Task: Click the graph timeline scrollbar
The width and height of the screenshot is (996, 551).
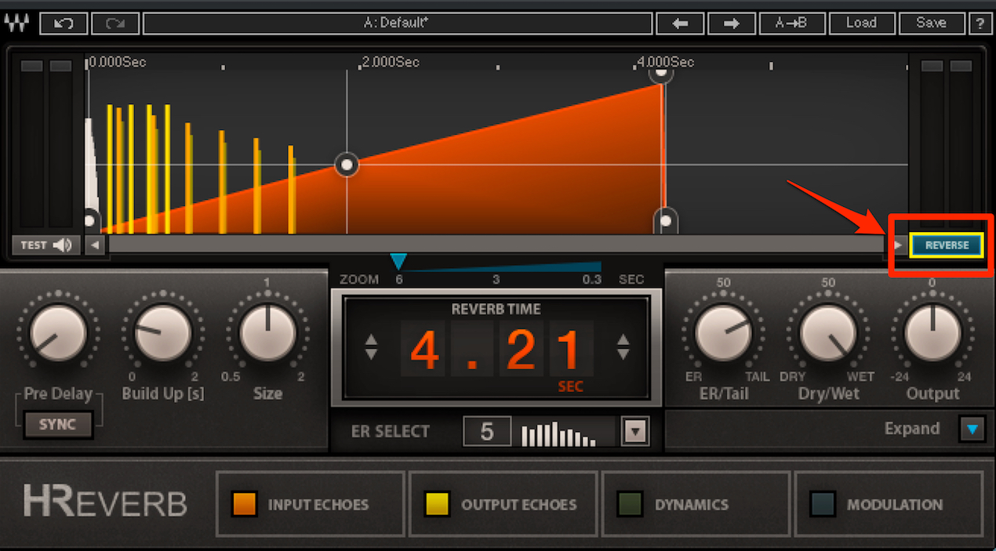Action: coord(496,245)
